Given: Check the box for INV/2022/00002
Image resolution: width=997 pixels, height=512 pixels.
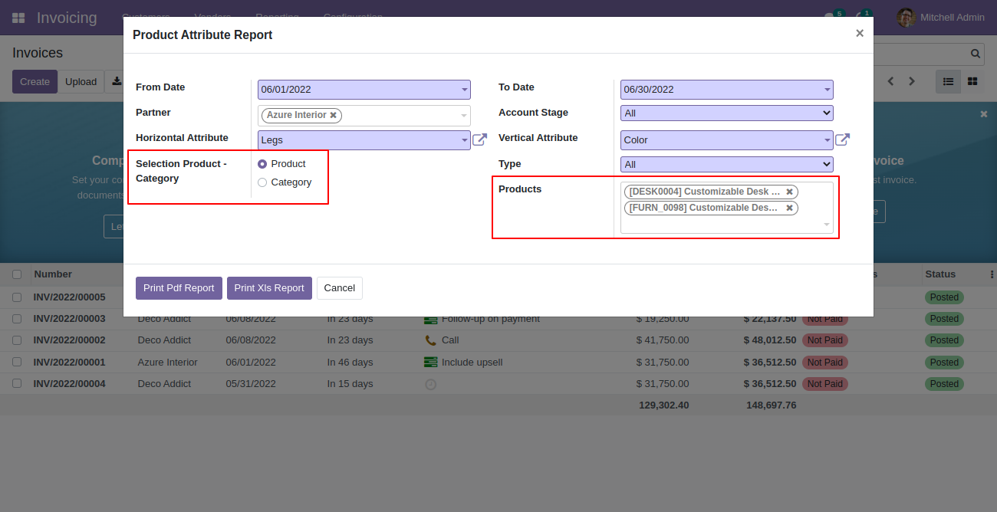Looking at the screenshot, I should (17, 340).
